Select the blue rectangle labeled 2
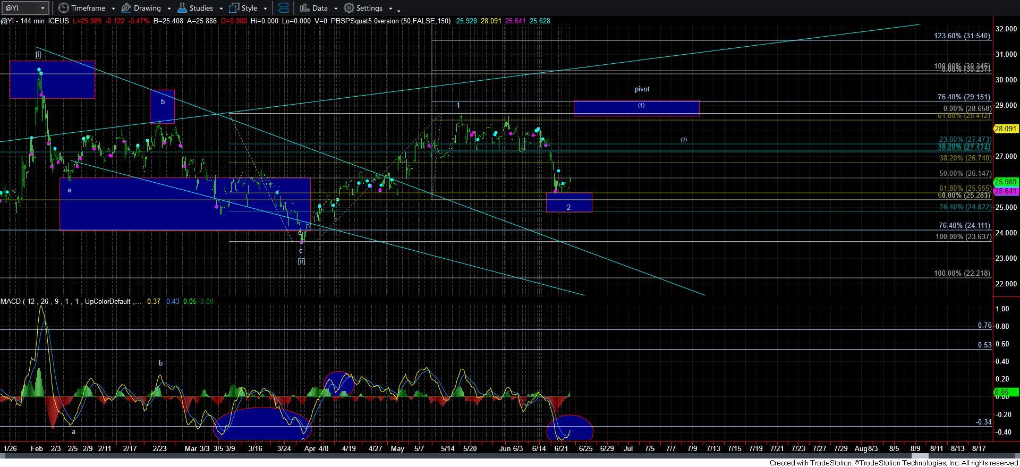 [569, 202]
